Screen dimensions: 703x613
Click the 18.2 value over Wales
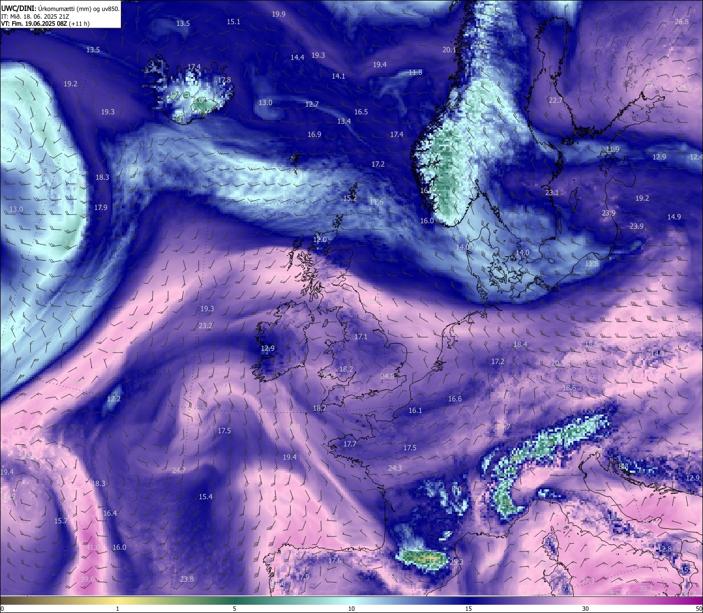346,369
